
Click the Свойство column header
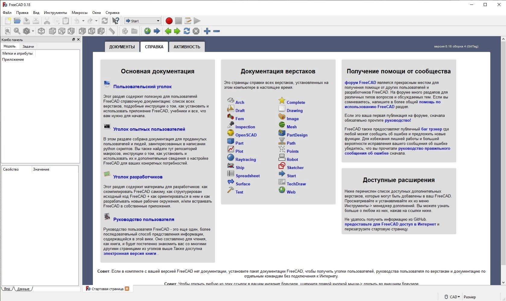click(17, 169)
